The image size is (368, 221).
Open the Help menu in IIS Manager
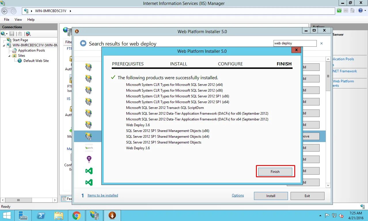31,20
